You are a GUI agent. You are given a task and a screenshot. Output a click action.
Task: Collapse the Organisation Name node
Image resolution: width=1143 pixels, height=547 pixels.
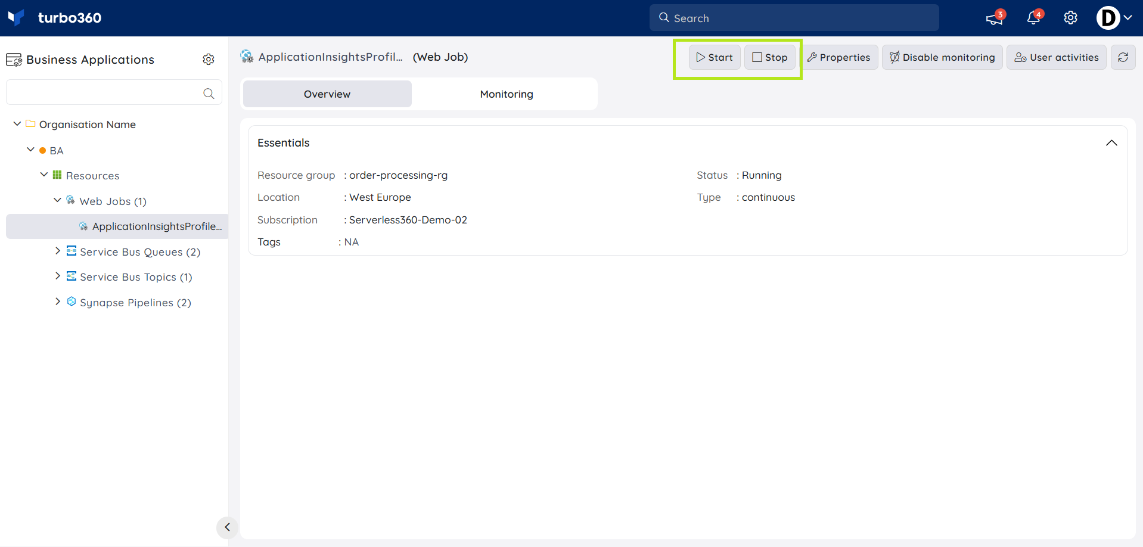coord(17,124)
